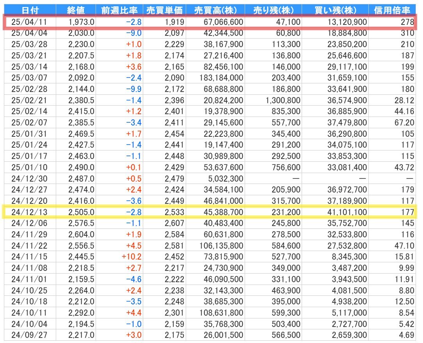Image resolution: width=423 pixels, height=343 pixels.
Task: Select date cell 24/10/25
Action: pos(29,291)
